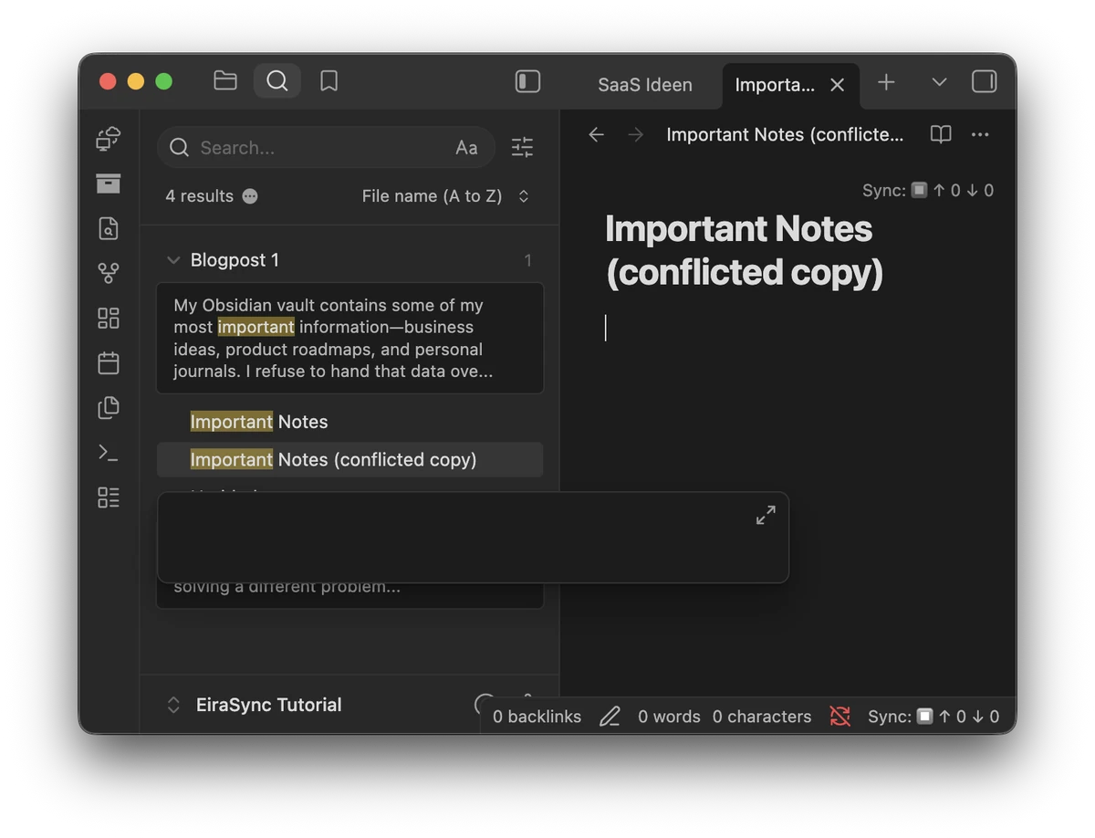Viewport: 1095px width, 838px height.
Task: Switch to reading view book icon
Action: [941, 135]
